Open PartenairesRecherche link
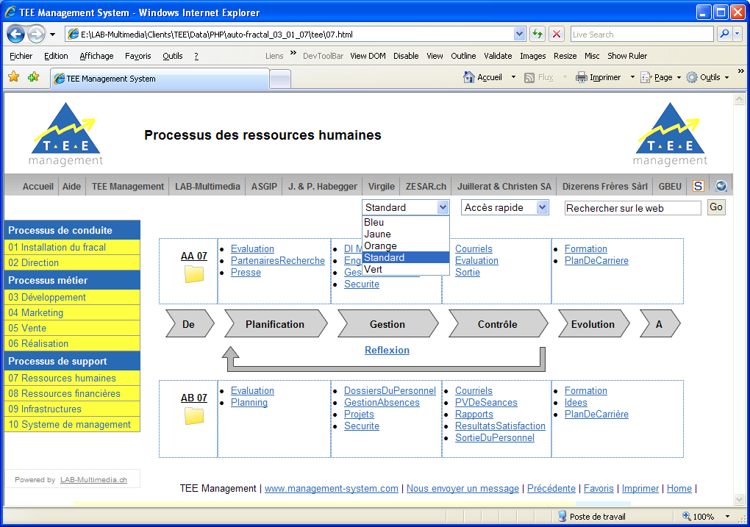Image resolution: width=750 pixels, height=527 pixels. click(277, 261)
